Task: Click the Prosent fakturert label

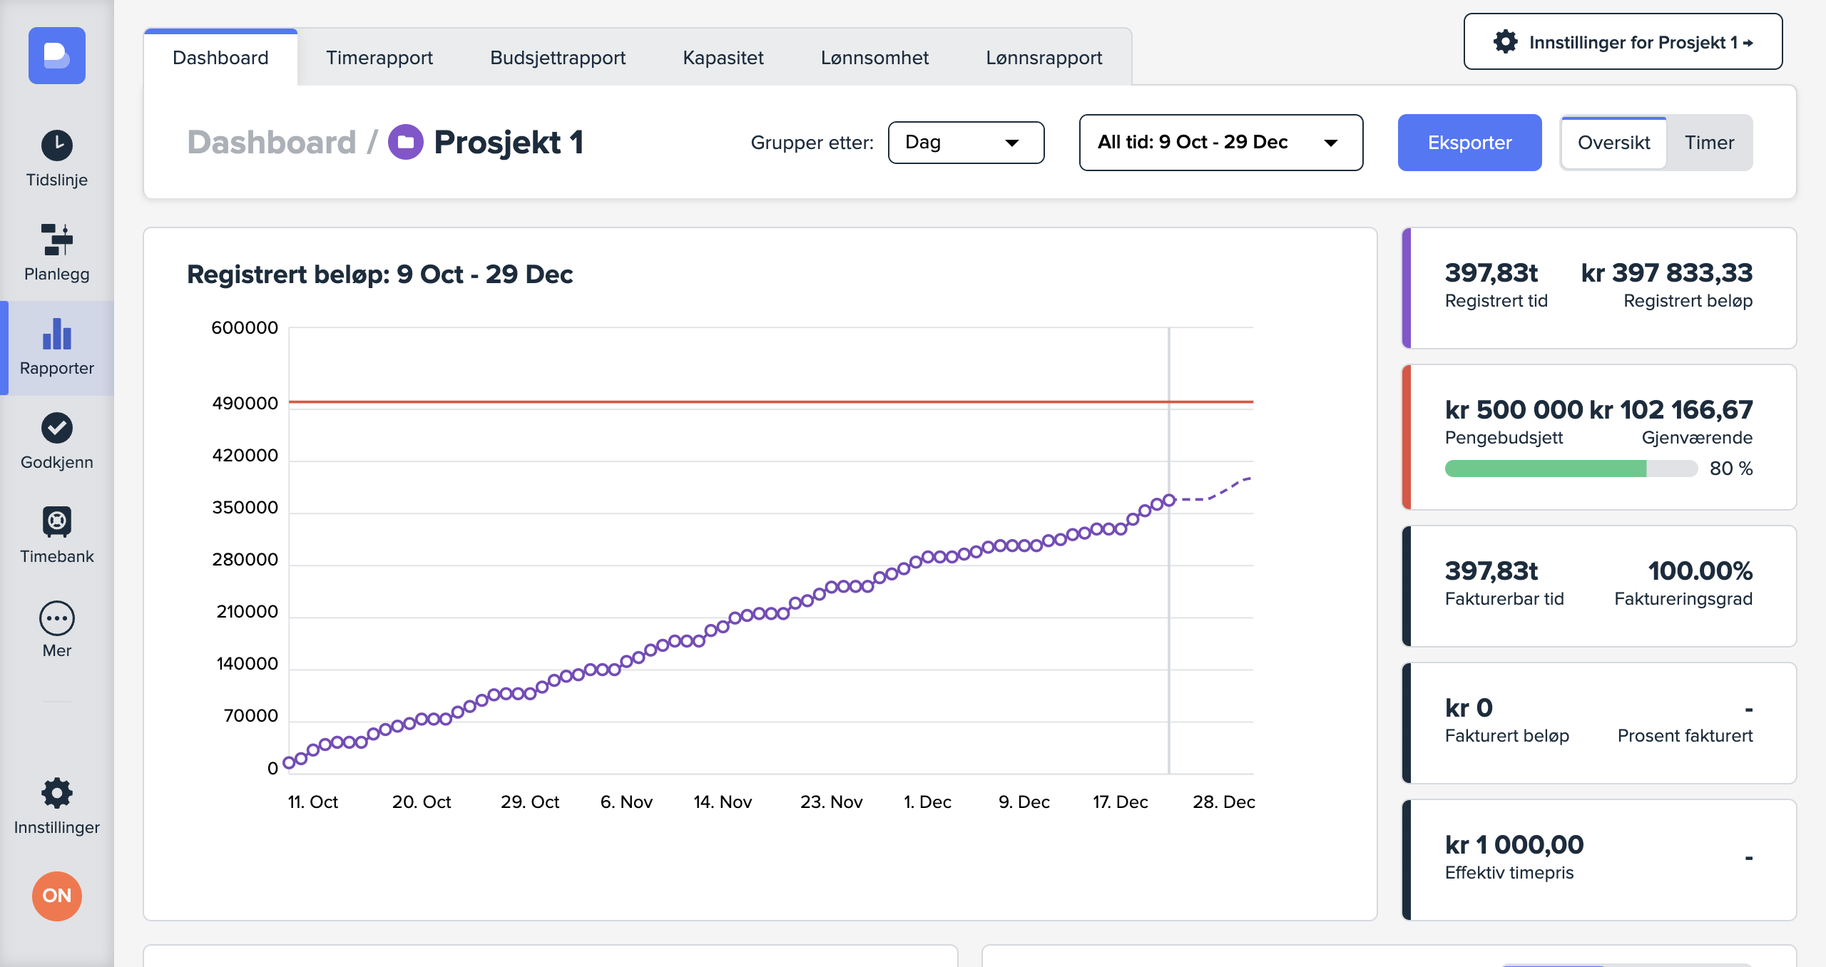Action: [x=1685, y=735]
